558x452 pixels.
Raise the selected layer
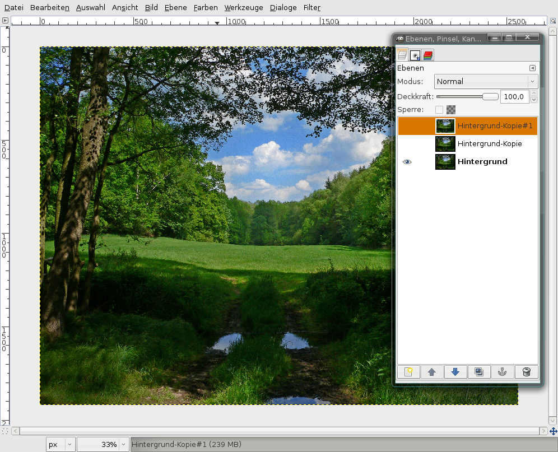click(x=432, y=372)
